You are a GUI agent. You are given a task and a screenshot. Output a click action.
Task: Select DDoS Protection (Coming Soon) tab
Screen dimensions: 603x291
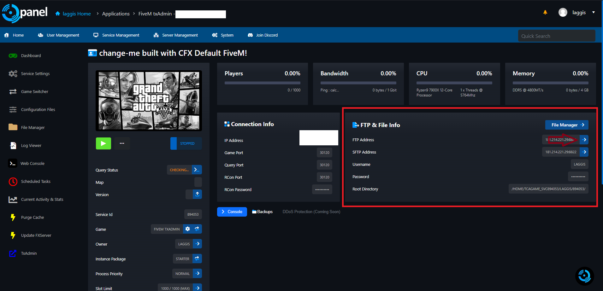pos(311,212)
